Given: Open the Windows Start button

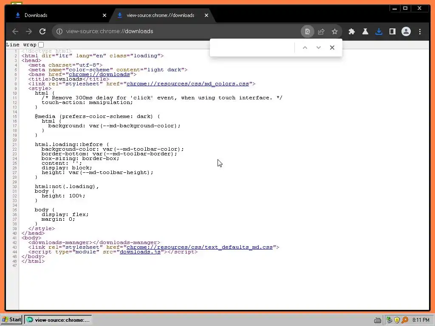Looking at the screenshot, I should (x=11, y=320).
